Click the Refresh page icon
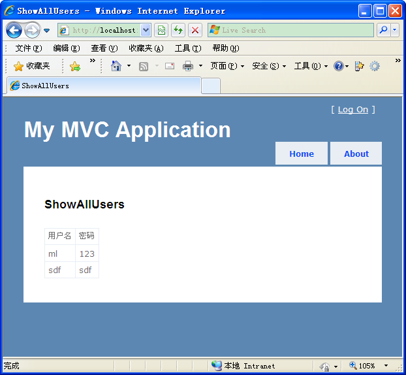Screen dimensions: 406x375 click(178, 30)
